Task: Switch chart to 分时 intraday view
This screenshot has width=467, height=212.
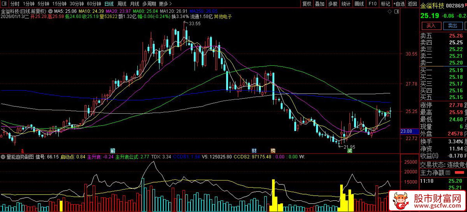Action: click(15, 4)
